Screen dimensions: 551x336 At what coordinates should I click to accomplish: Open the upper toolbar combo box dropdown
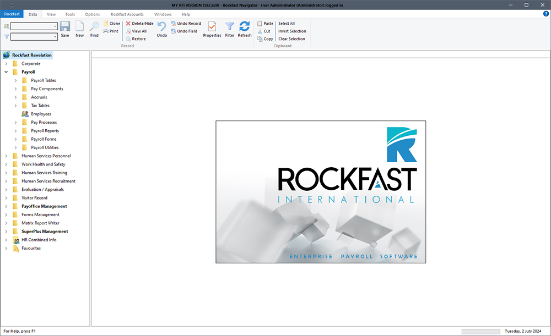coord(55,26)
